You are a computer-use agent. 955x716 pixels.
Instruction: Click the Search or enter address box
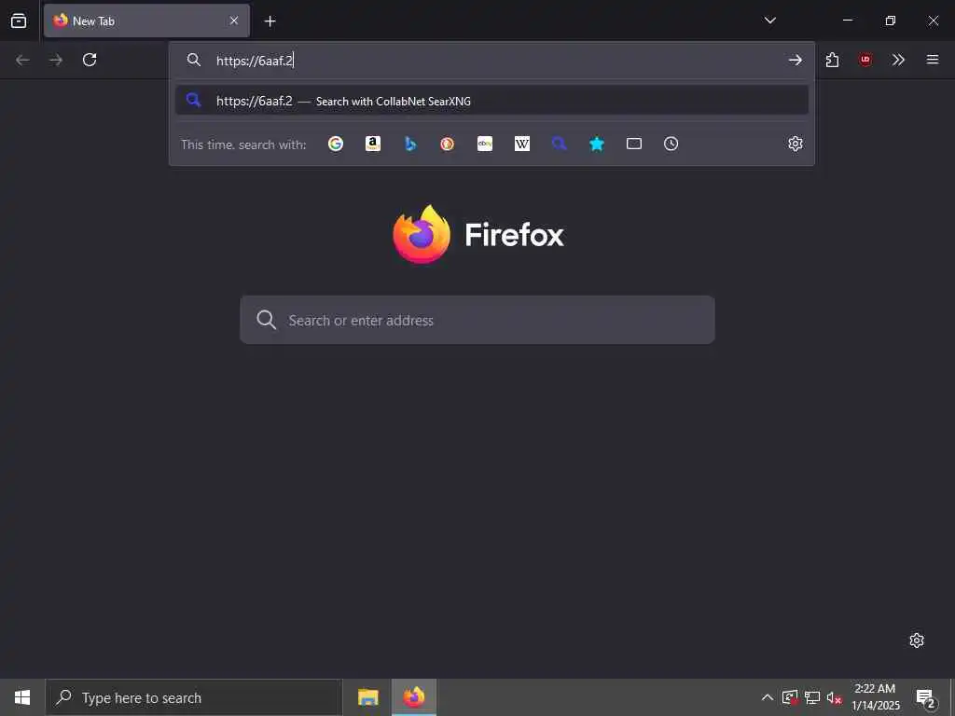(477, 320)
